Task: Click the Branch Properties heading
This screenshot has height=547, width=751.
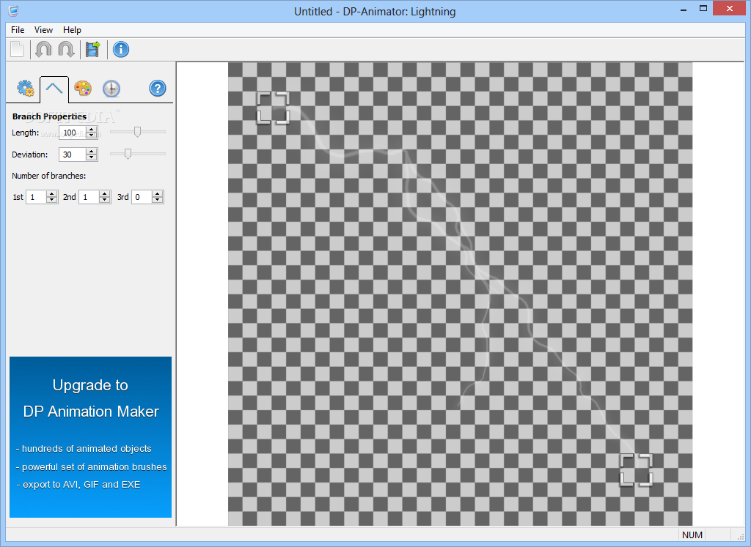Action: pyautogui.click(x=49, y=116)
